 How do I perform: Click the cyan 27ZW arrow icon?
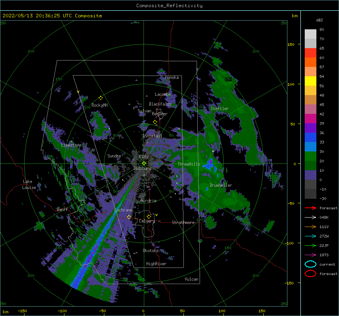[310, 236]
